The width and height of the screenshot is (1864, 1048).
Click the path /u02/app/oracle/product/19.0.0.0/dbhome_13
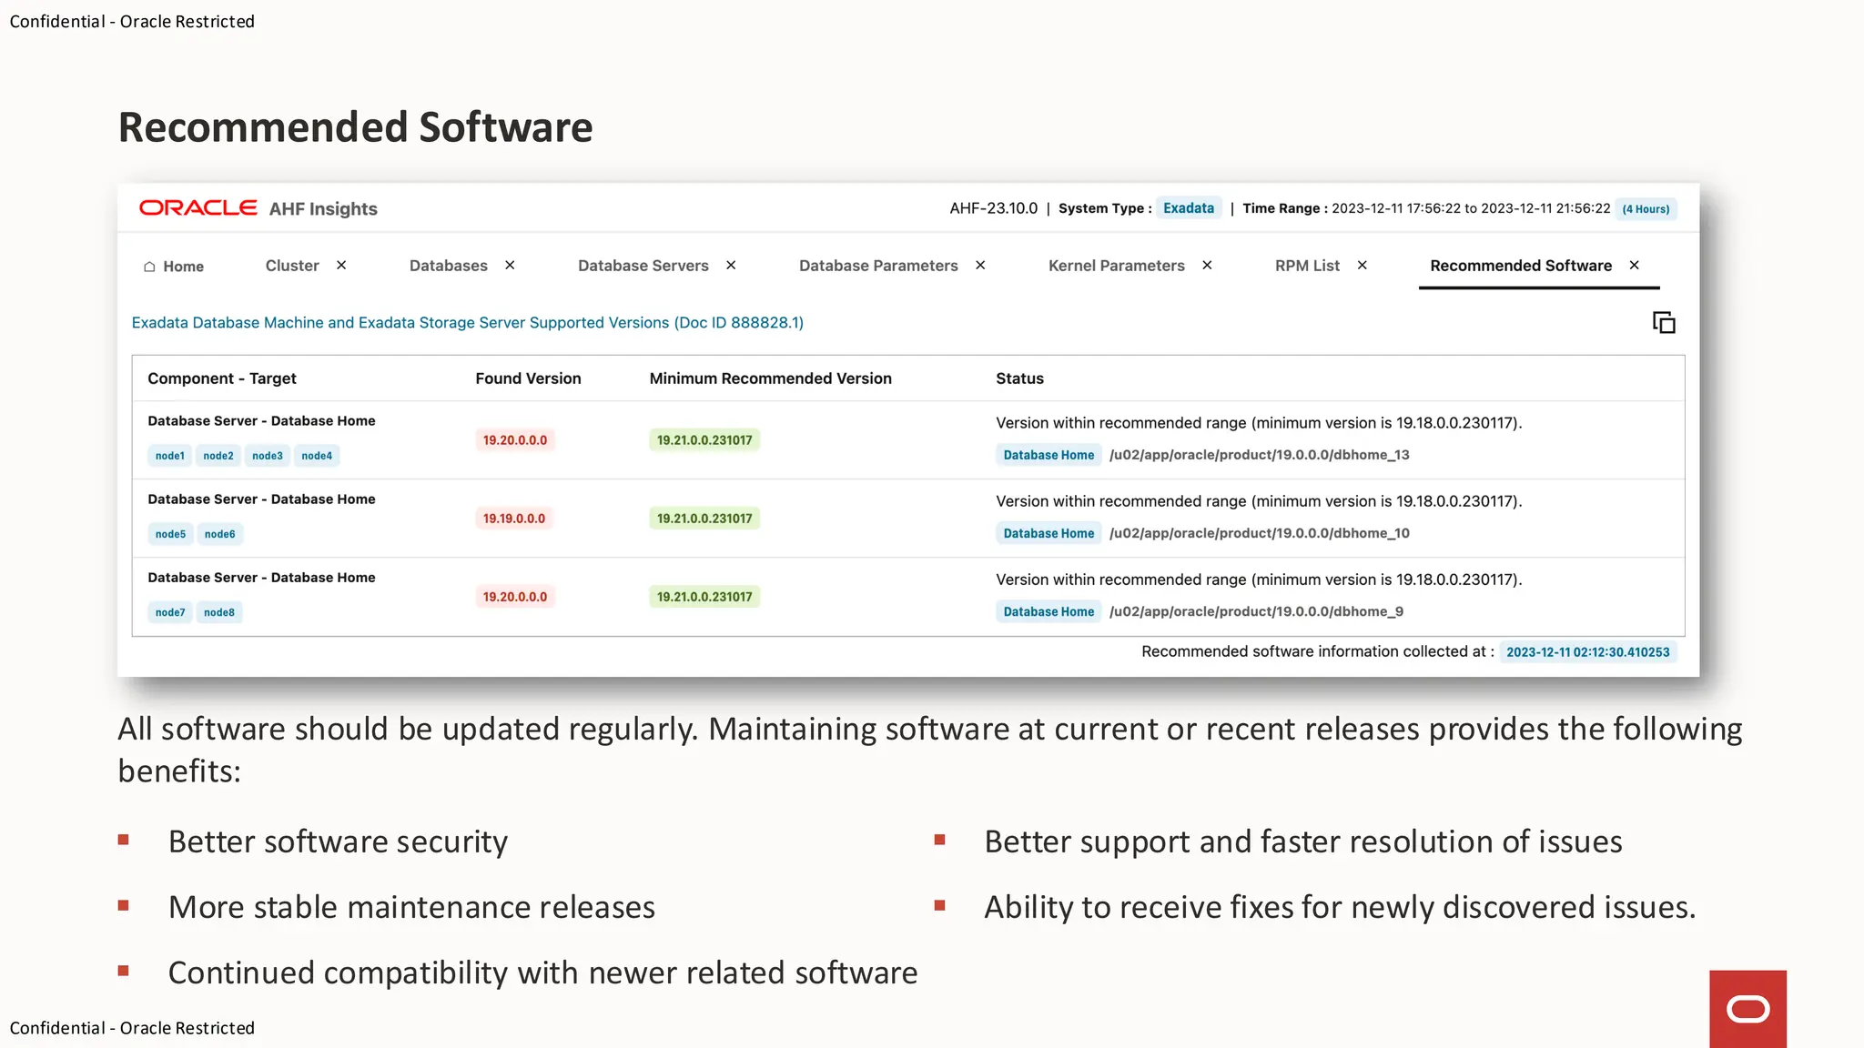point(1260,455)
